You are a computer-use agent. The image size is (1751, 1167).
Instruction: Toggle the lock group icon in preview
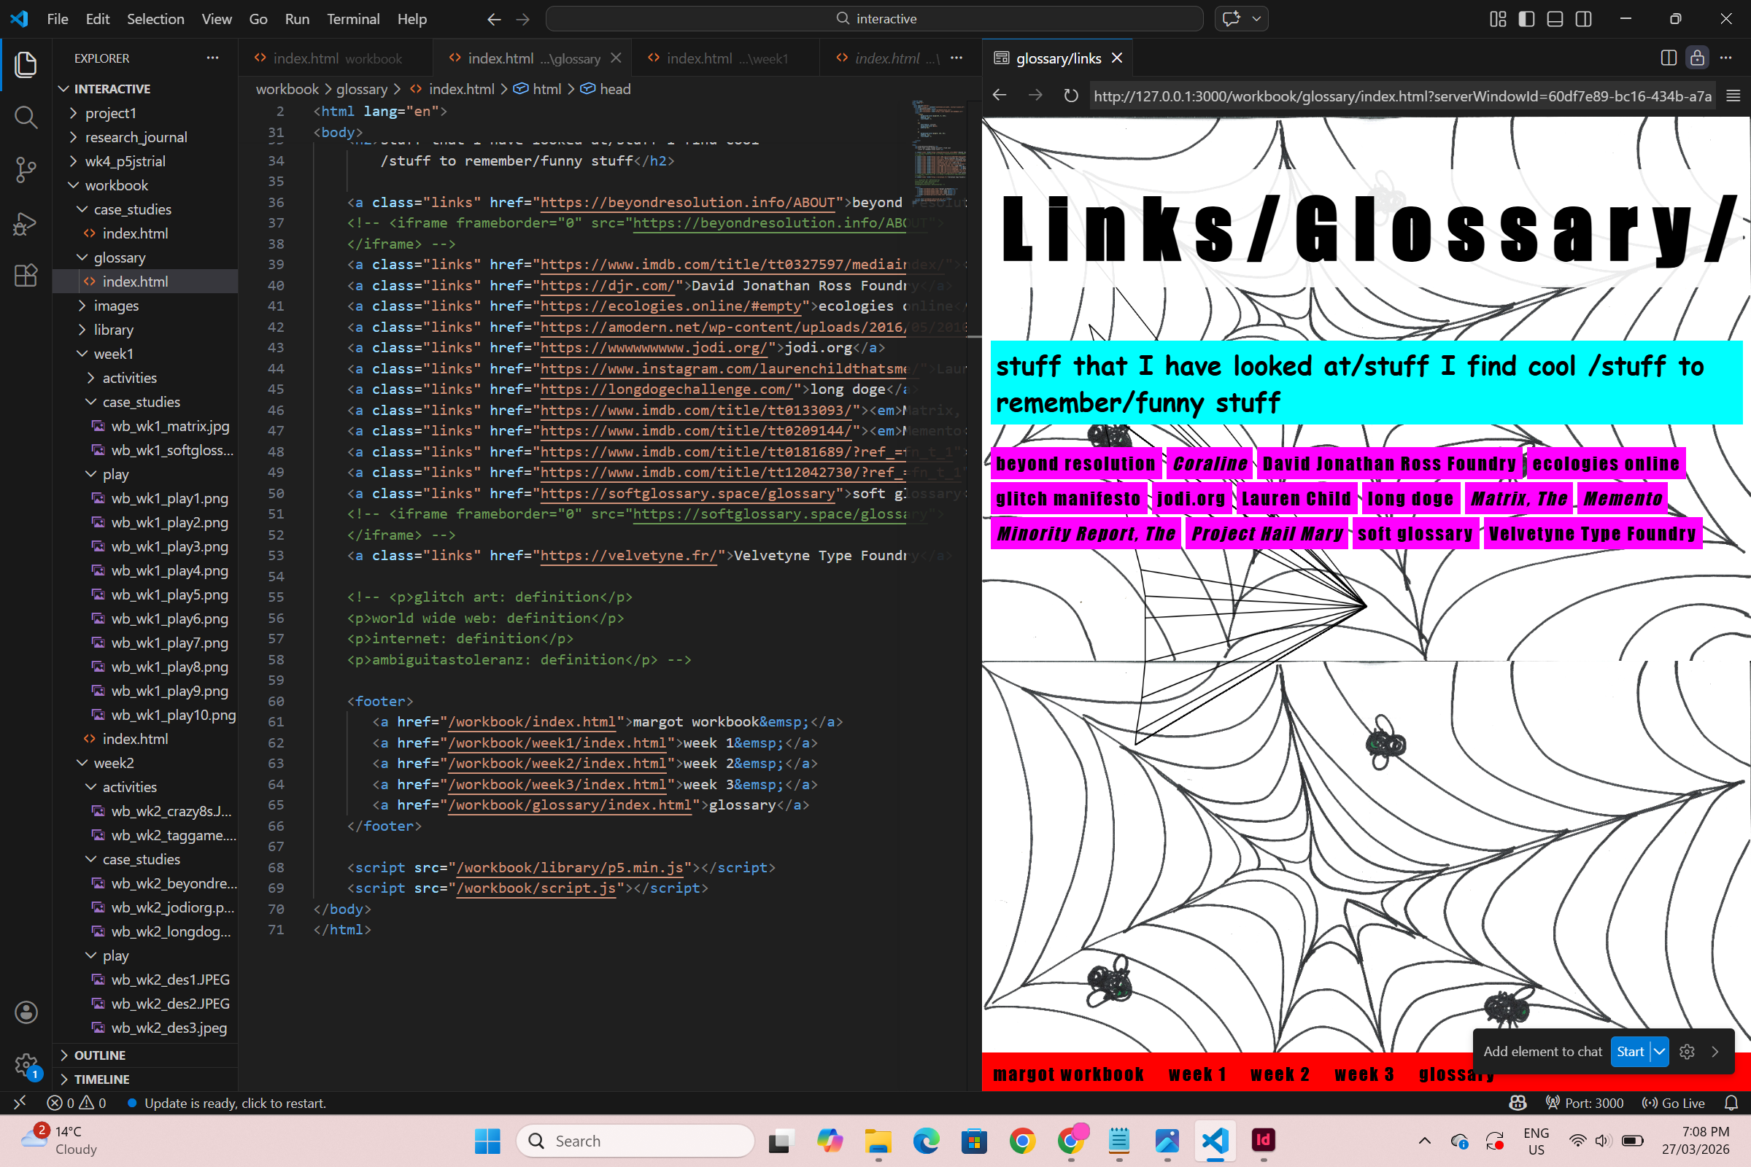click(x=1697, y=58)
